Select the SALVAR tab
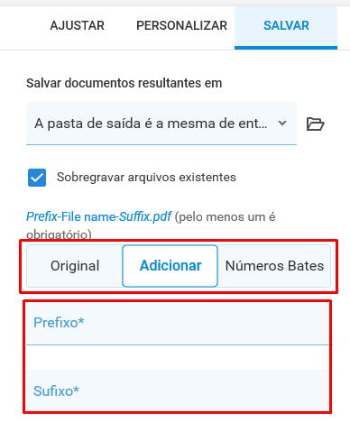This screenshot has width=350, height=422. (x=286, y=25)
